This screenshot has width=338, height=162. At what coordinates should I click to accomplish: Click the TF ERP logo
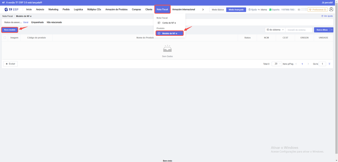click(x=11, y=10)
